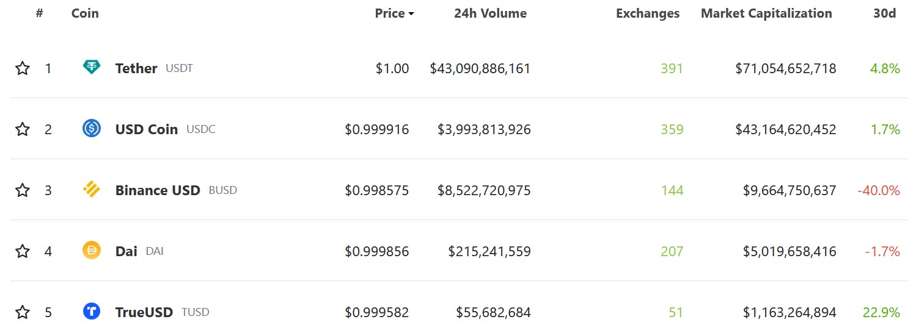
Task: Toggle the star next to USD Coin
Action: click(x=23, y=129)
